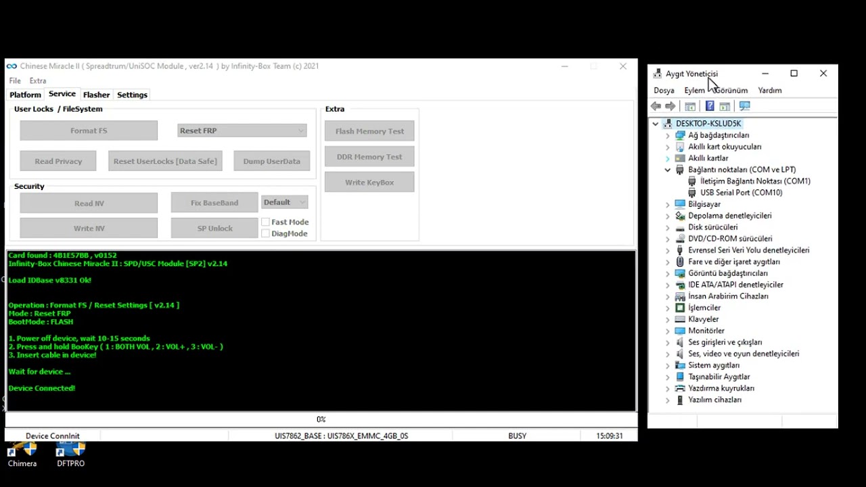Select the DESKTOP-KSLUD5K computer icon
The height and width of the screenshot is (487, 866).
click(x=668, y=124)
